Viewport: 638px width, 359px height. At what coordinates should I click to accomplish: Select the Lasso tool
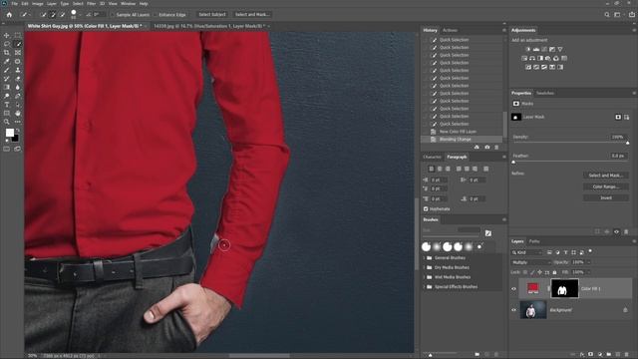[7, 44]
